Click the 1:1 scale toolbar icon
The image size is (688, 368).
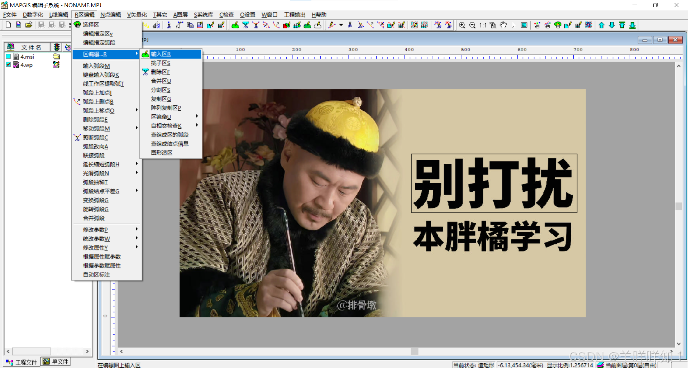483,25
